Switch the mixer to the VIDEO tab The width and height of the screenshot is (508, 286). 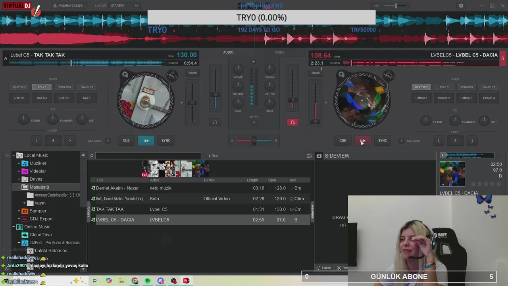tap(279, 52)
